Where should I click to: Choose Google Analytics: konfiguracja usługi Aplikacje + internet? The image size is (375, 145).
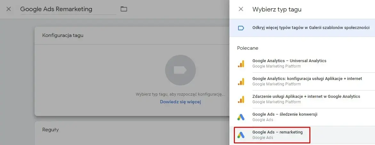(302, 81)
